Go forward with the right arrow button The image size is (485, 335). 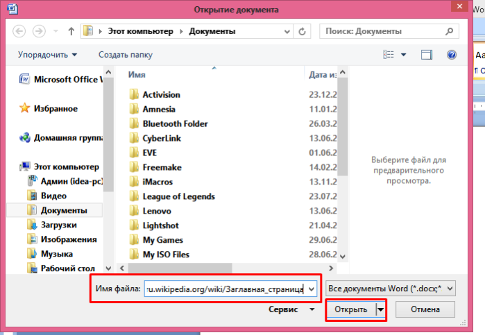click(x=39, y=31)
